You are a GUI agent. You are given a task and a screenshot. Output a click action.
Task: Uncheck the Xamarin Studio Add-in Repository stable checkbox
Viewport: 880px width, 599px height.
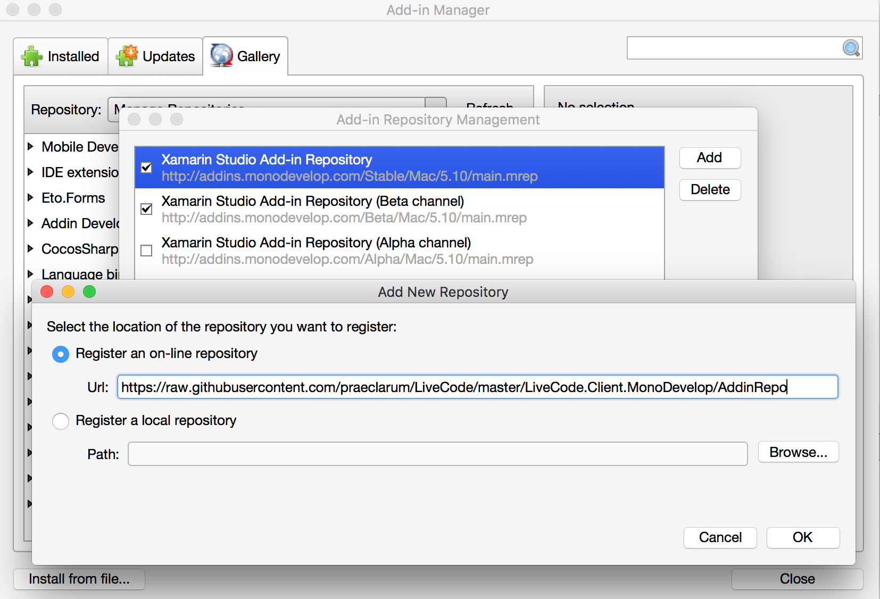pos(146,168)
